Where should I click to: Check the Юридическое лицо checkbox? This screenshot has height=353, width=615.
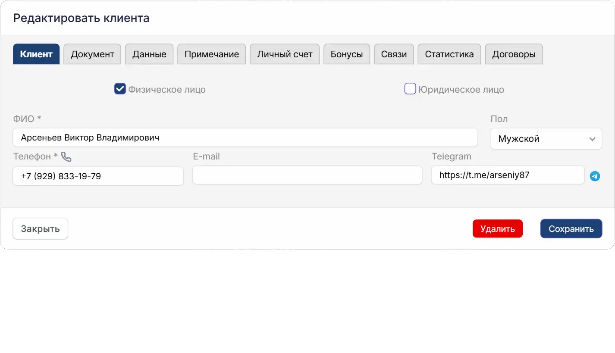pyautogui.click(x=410, y=89)
